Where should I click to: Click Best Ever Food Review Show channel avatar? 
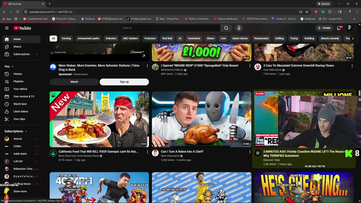point(53,153)
